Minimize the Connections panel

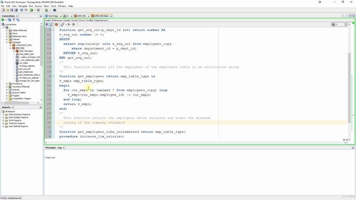(41, 16)
